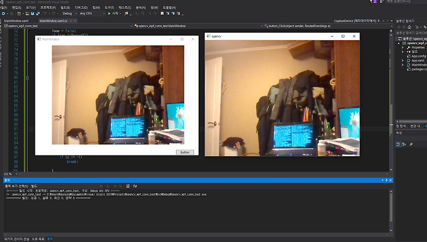The image size is (427, 242).
Task: Switch to CaptureDevice metadata tab
Action: pyautogui.click(x=355, y=21)
